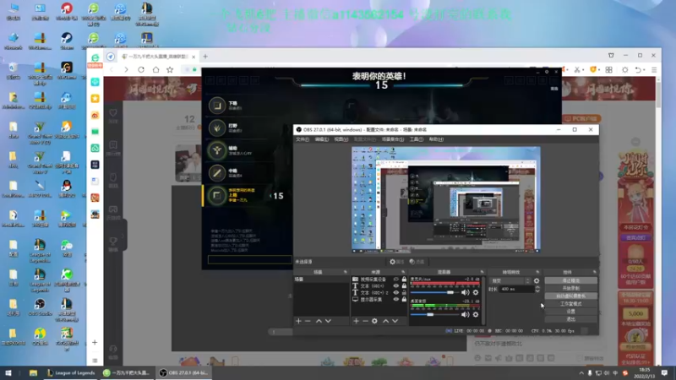The height and width of the screenshot is (380, 676).
Task: Click the stop streaming button in Controls
Action: [x=571, y=280]
